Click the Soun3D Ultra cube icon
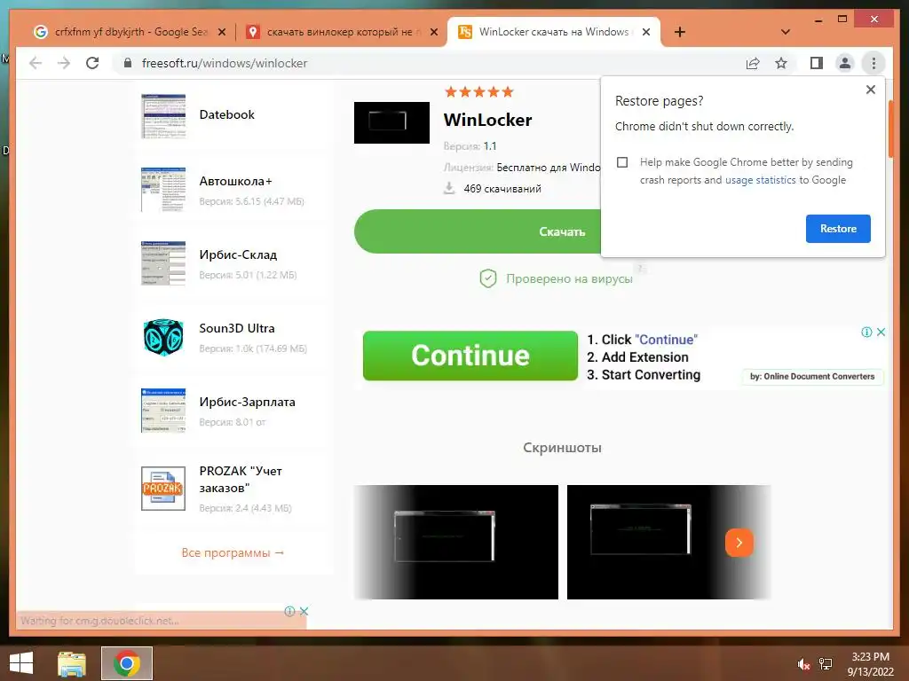This screenshot has height=681, width=909. coord(163,336)
